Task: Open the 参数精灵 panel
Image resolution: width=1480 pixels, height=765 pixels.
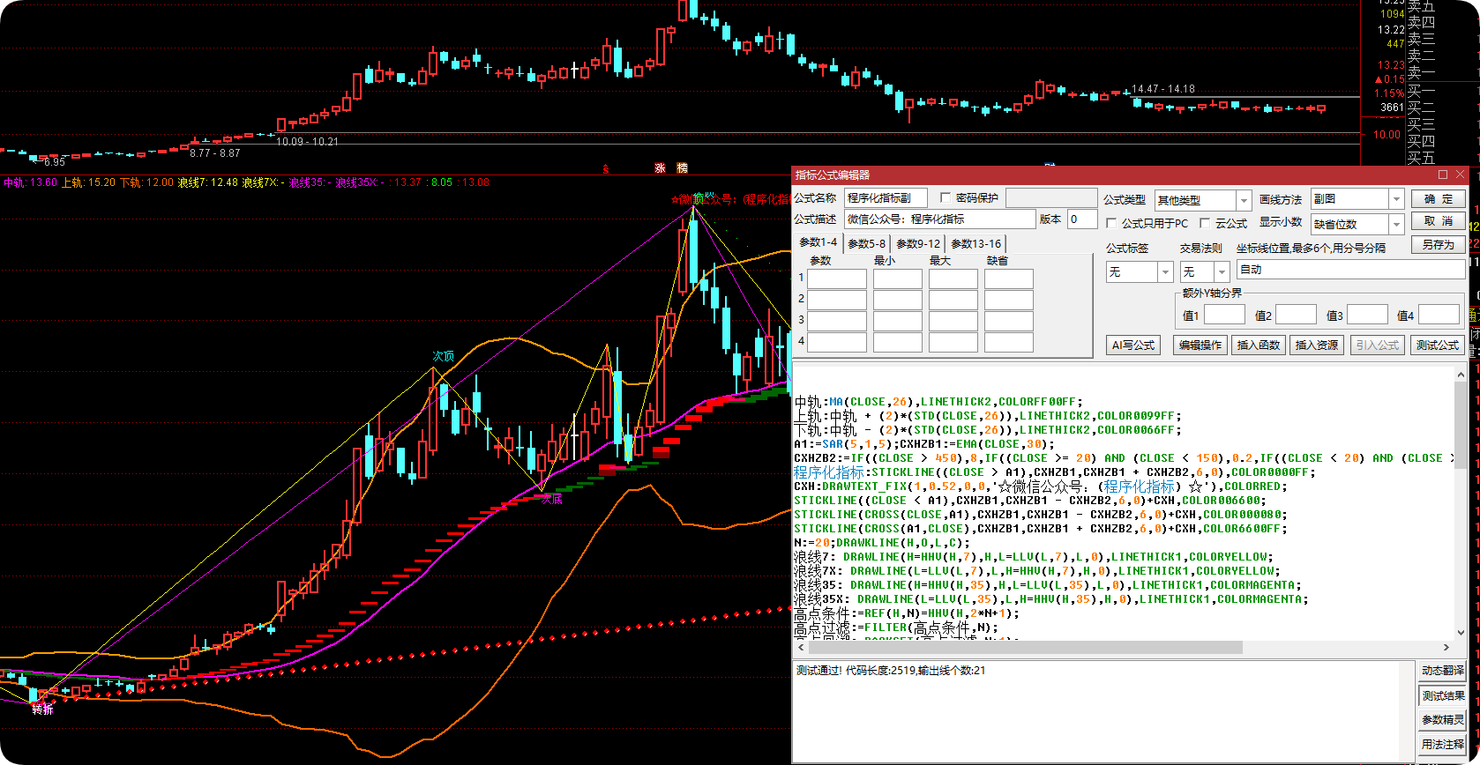Action: (1442, 720)
